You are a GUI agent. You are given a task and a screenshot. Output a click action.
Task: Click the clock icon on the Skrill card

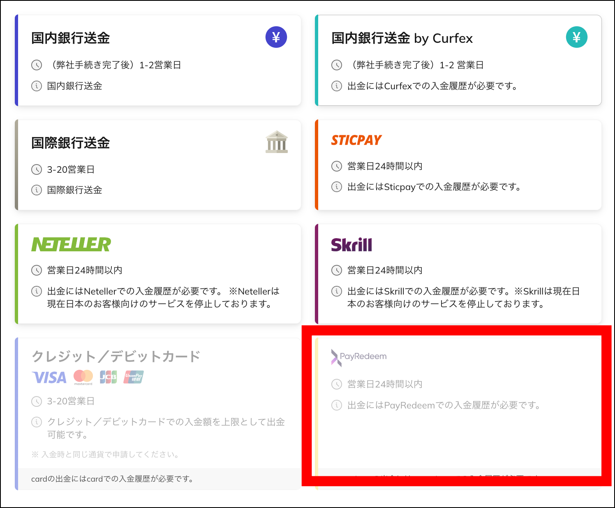coord(335,270)
